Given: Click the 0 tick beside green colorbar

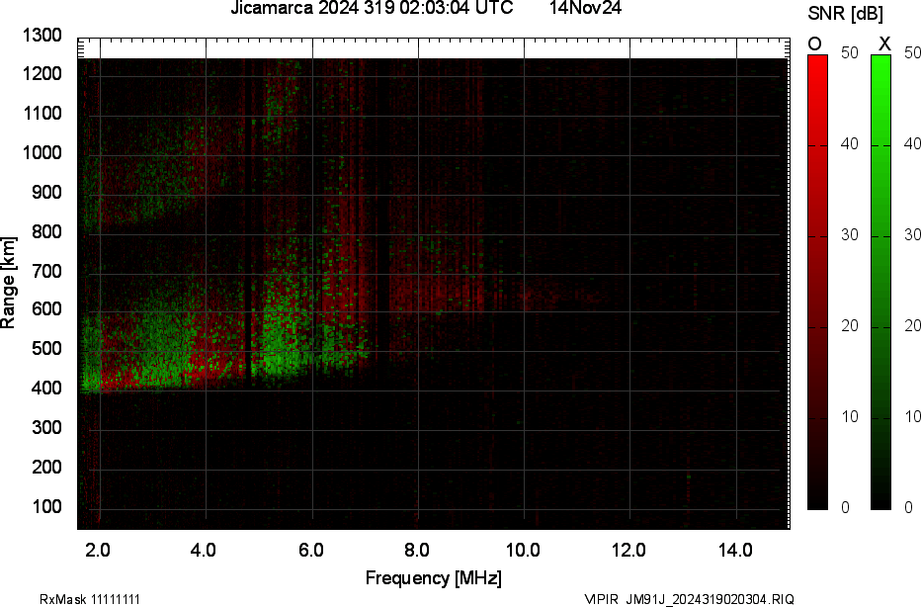Looking at the screenshot, I should [x=907, y=507].
